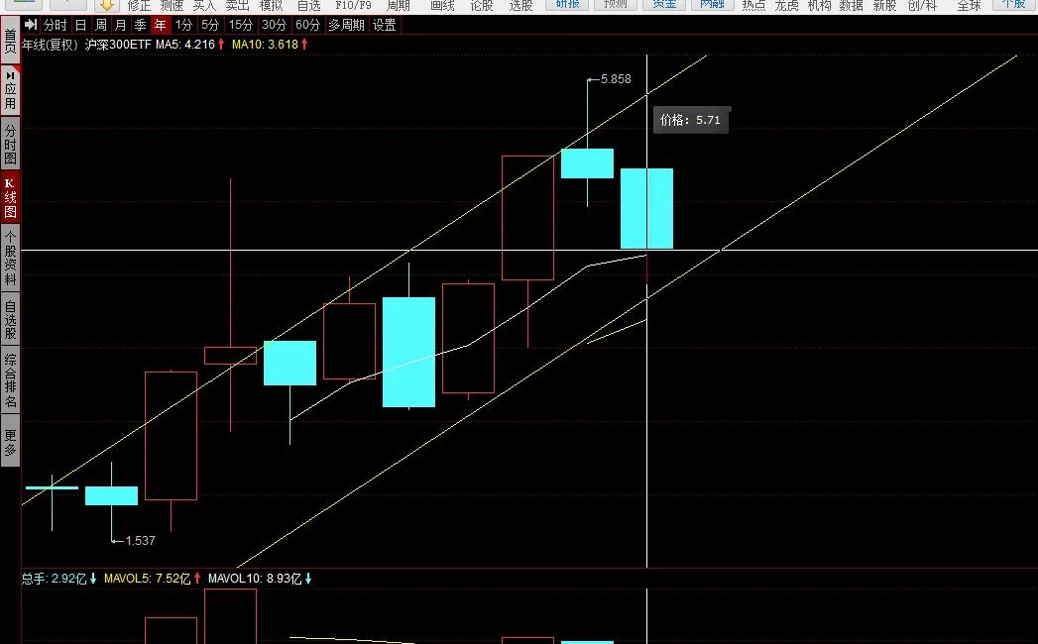The image size is (1038, 644).
Task: Select the 季 quarterly period tab
Action: pyautogui.click(x=141, y=25)
